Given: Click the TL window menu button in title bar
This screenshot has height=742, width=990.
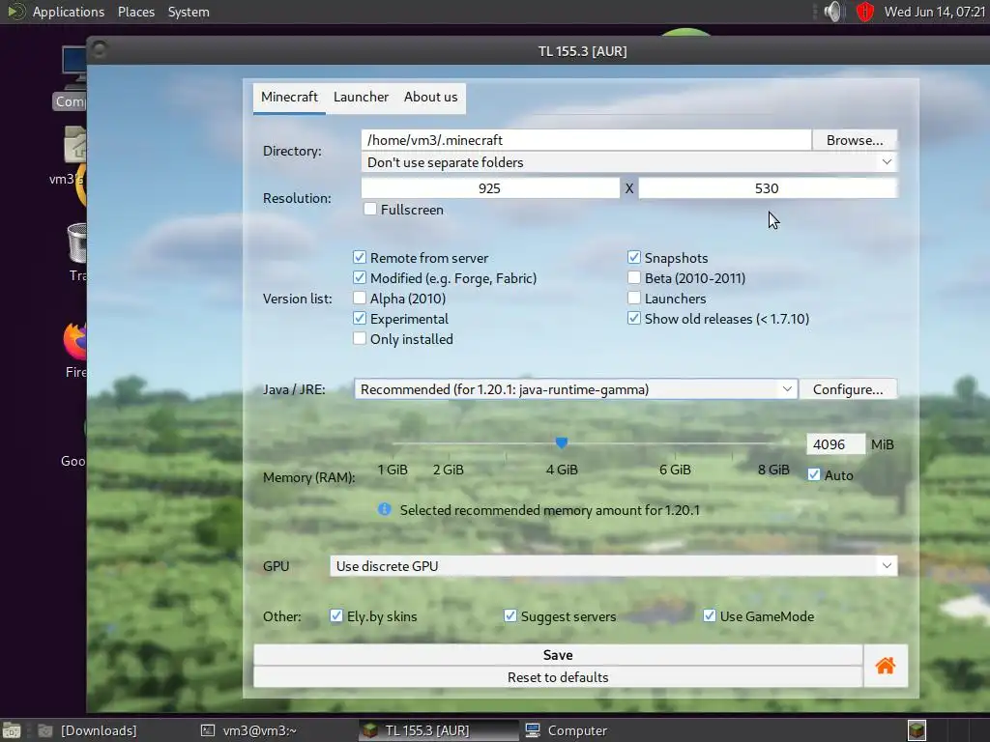Looking at the screenshot, I should click(100, 49).
